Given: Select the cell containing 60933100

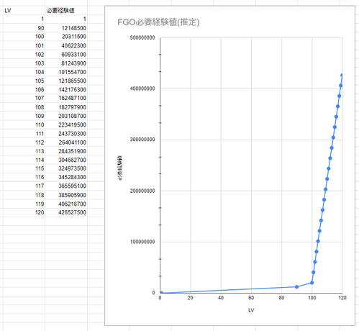Looking at the screenshot, I should click(x=66, y=55).
